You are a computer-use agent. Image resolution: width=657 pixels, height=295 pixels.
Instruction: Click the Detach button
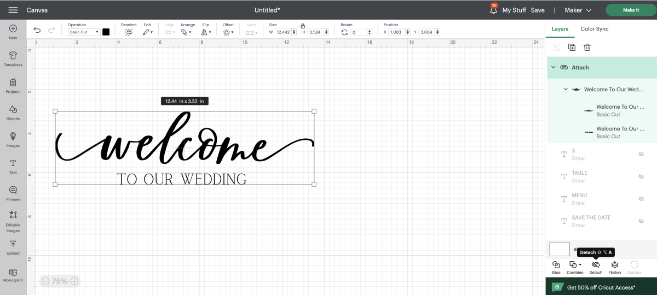click(596, 267)
